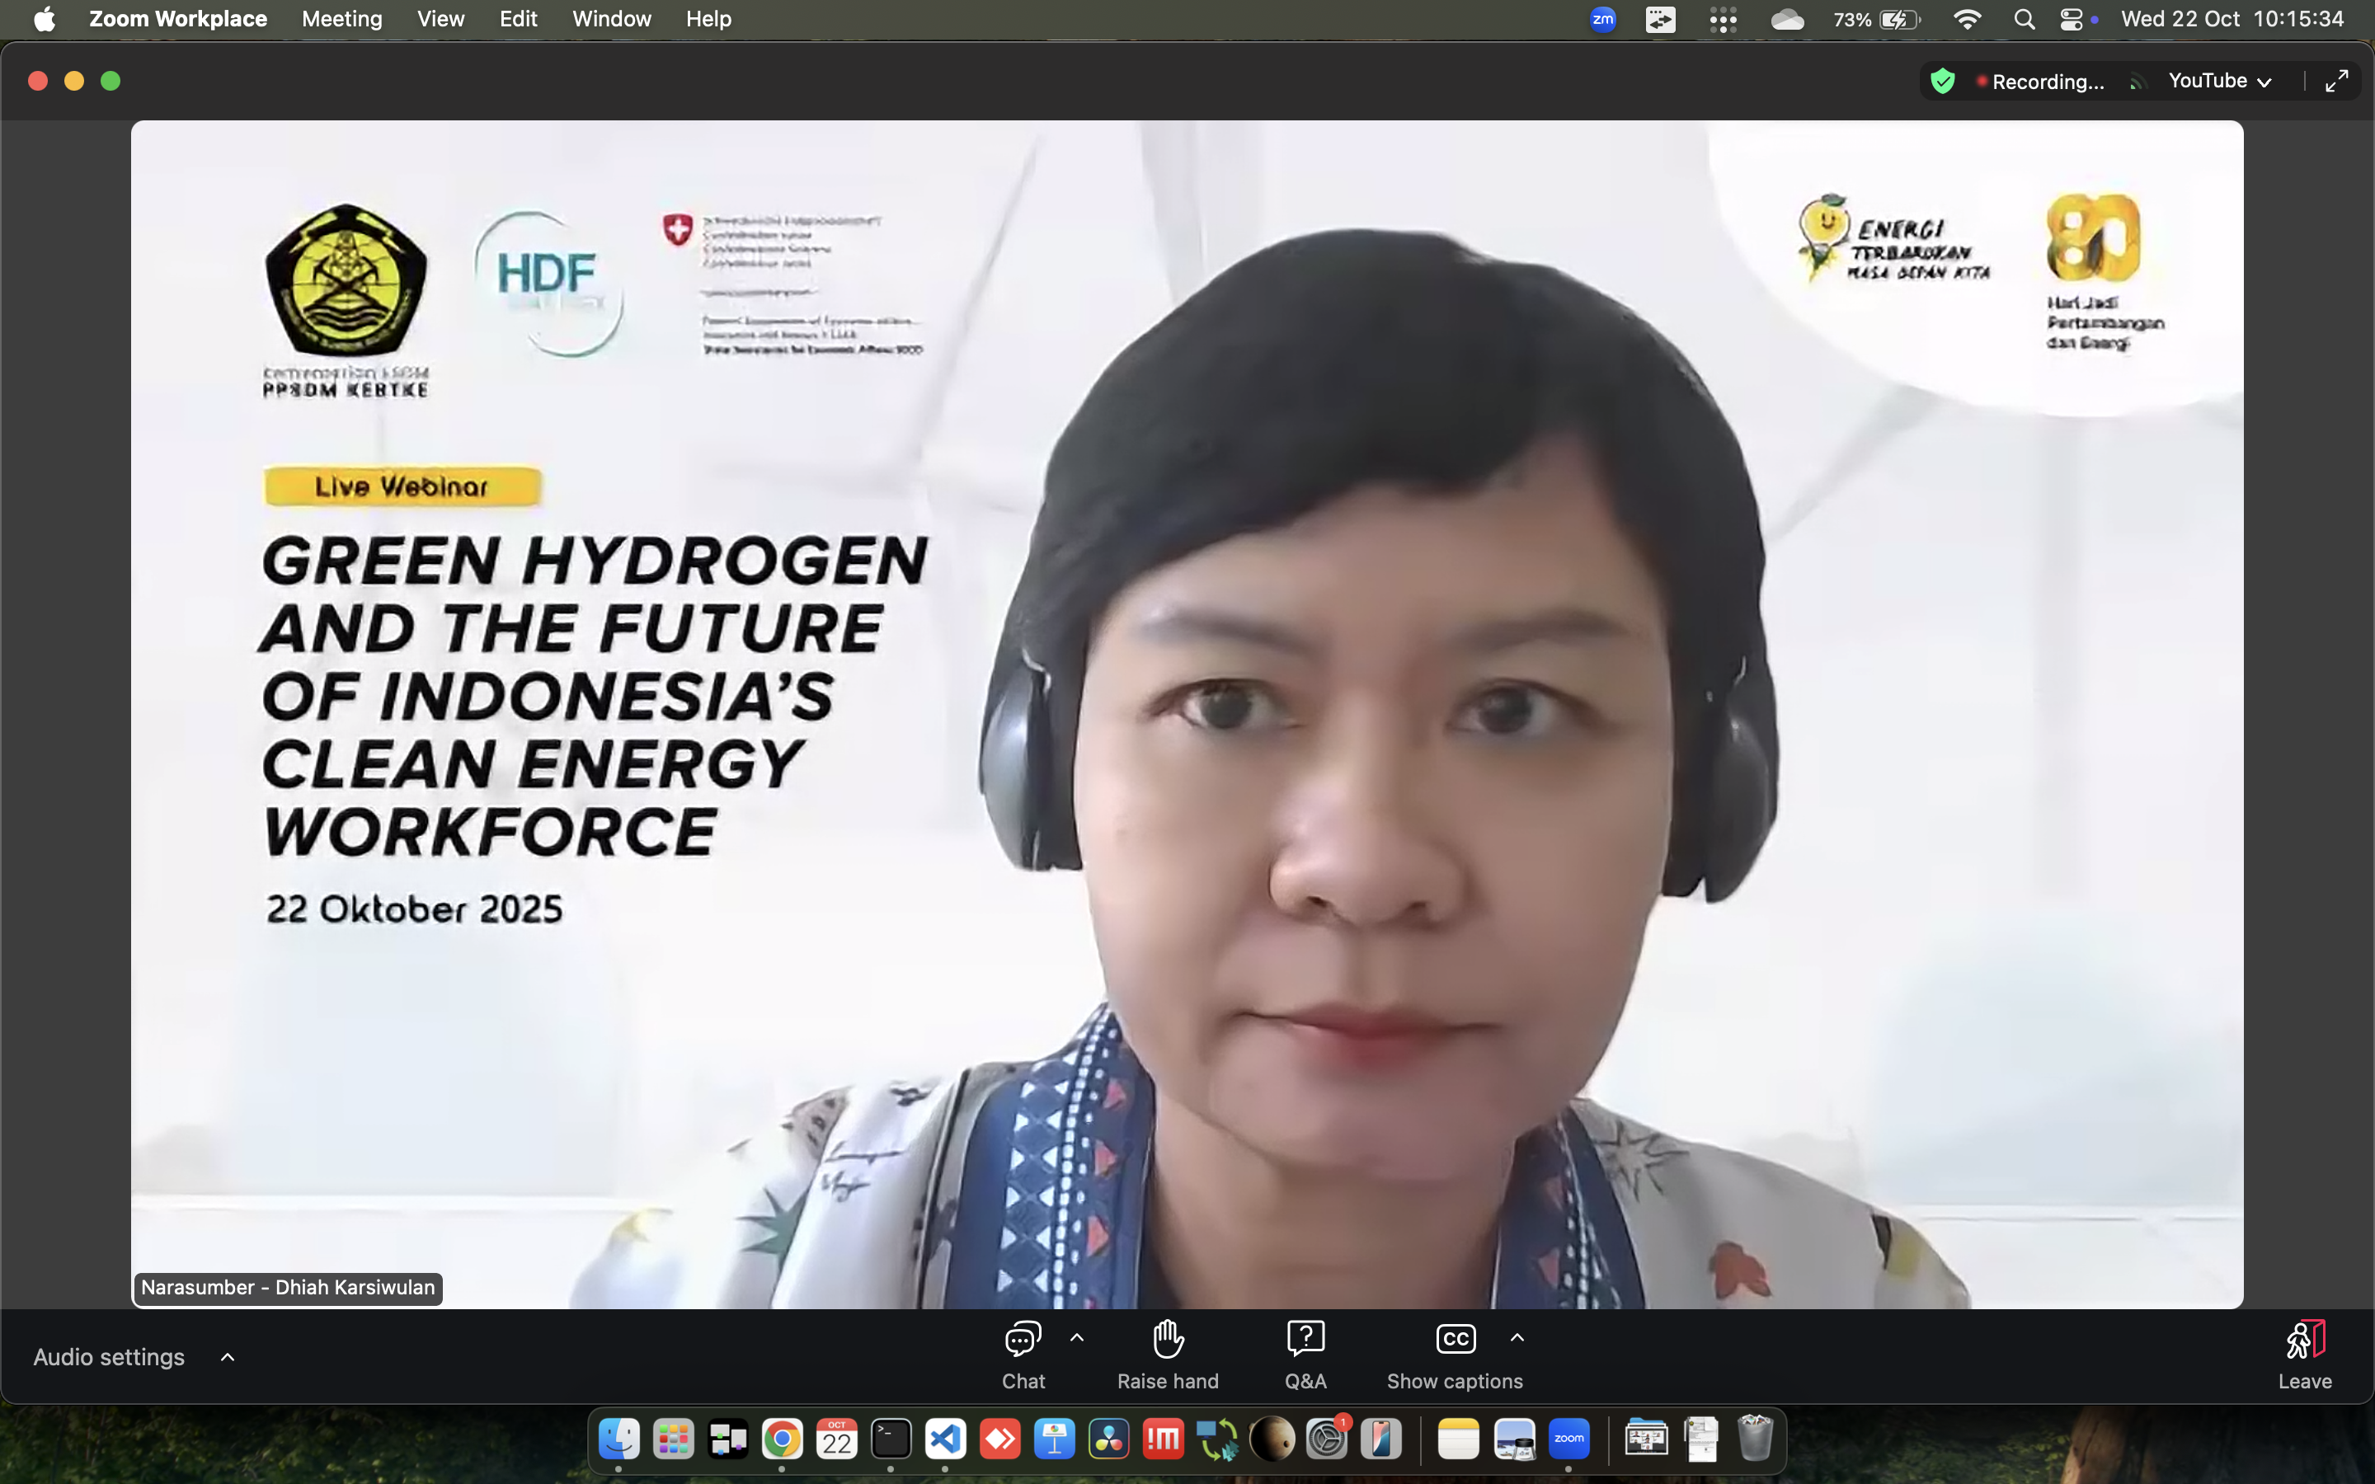The height and width of the screenshot is (1484, 2375).
Task: Open the Zoom app in the dock
Action: [x=1568, y=1439]
